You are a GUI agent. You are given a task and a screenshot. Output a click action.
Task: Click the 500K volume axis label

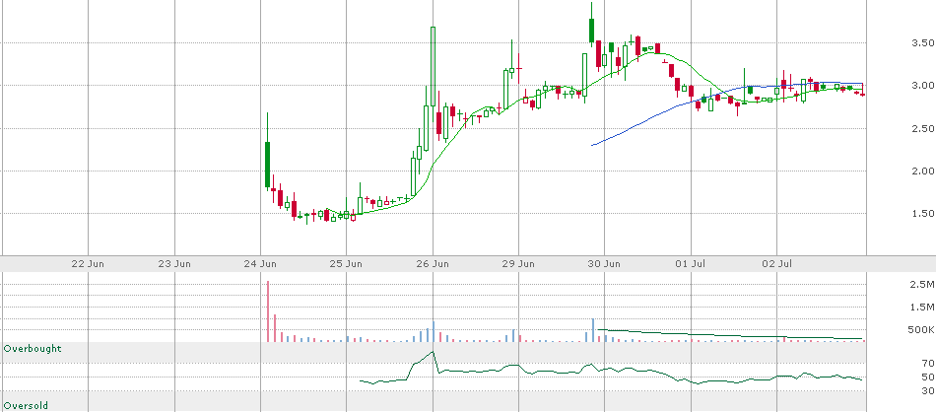click(x=921, y=329)
